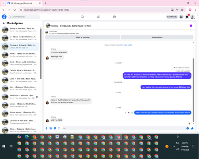
Task: Open the M conversation
Action: coord(20,38)
